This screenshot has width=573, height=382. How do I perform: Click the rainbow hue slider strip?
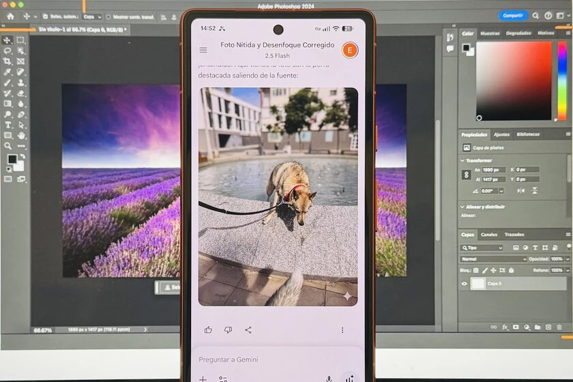coord(561,80)
